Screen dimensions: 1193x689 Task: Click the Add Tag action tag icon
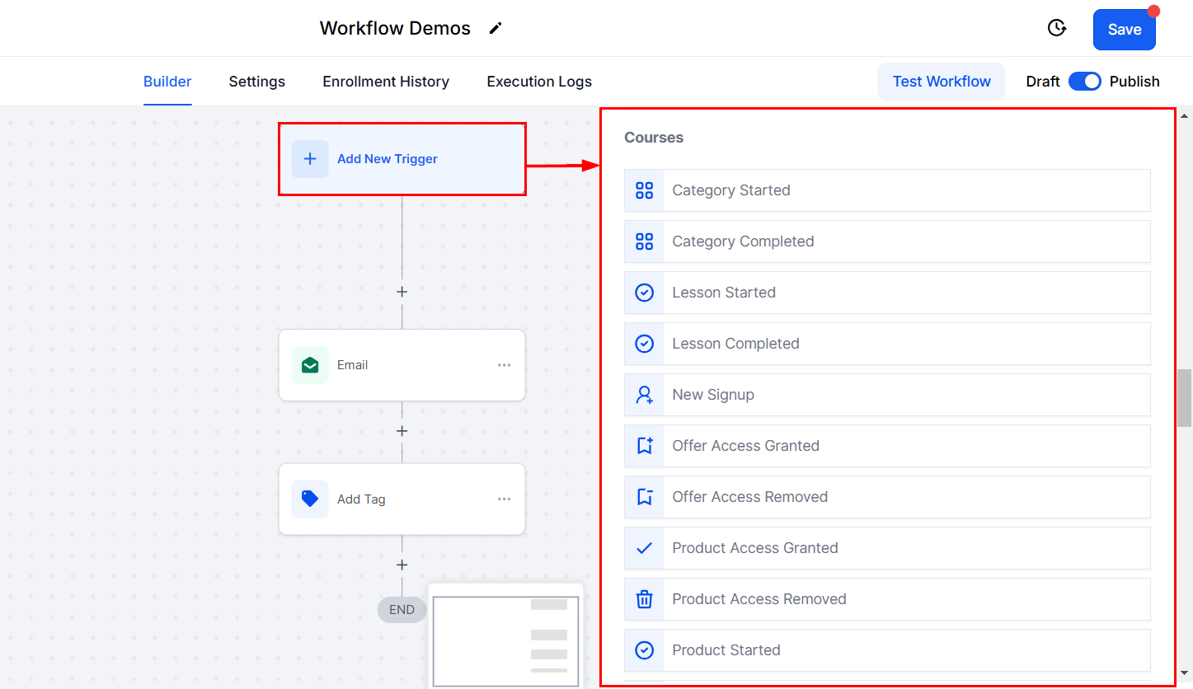310,499
